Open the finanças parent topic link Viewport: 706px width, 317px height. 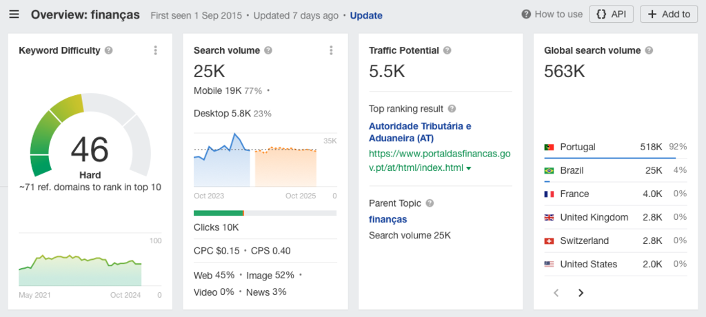(x=387, y=219)
